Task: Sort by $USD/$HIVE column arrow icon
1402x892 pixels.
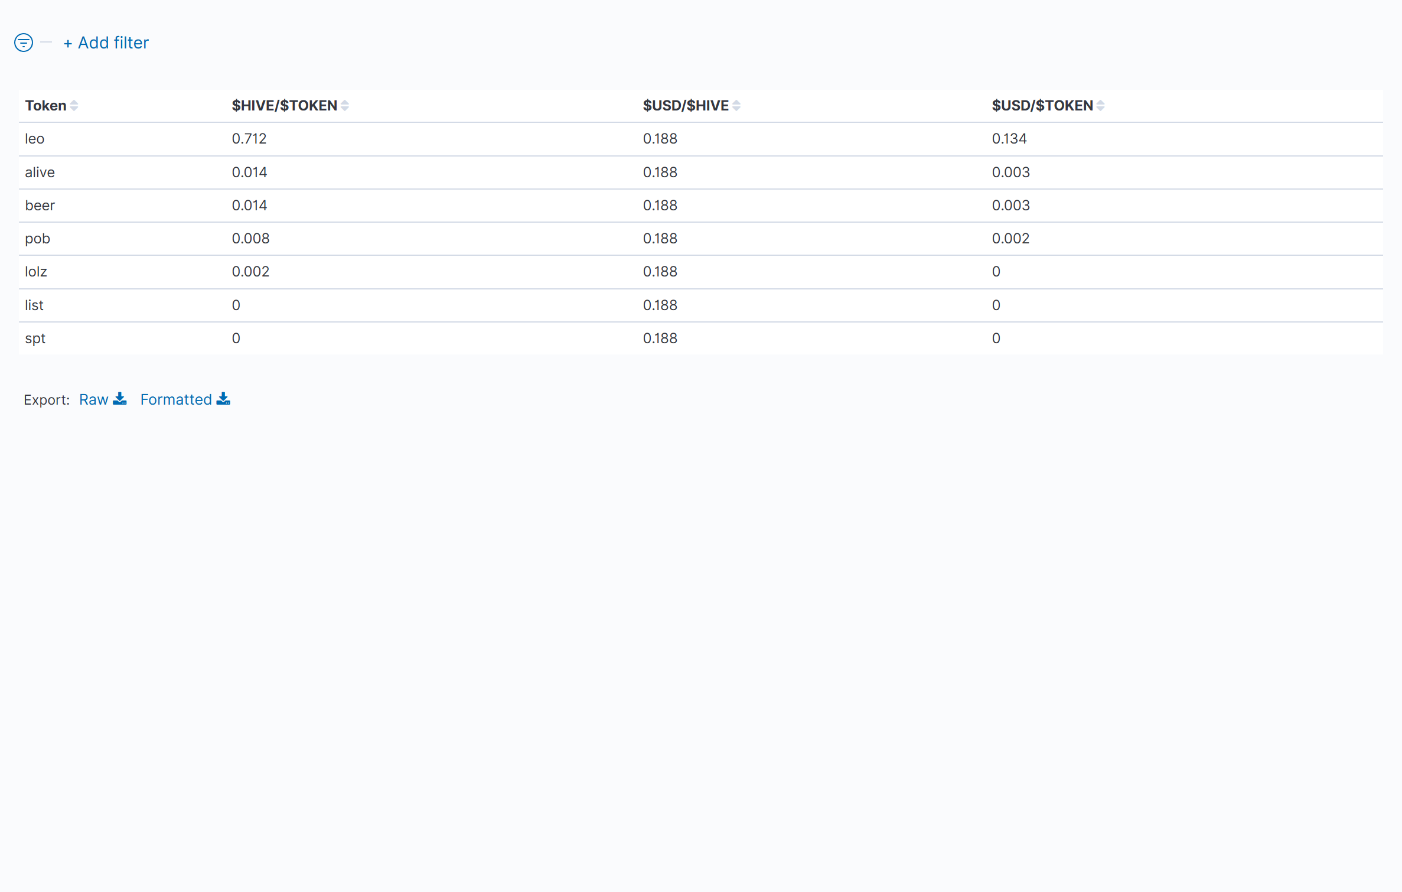Action: click(736, 106)
